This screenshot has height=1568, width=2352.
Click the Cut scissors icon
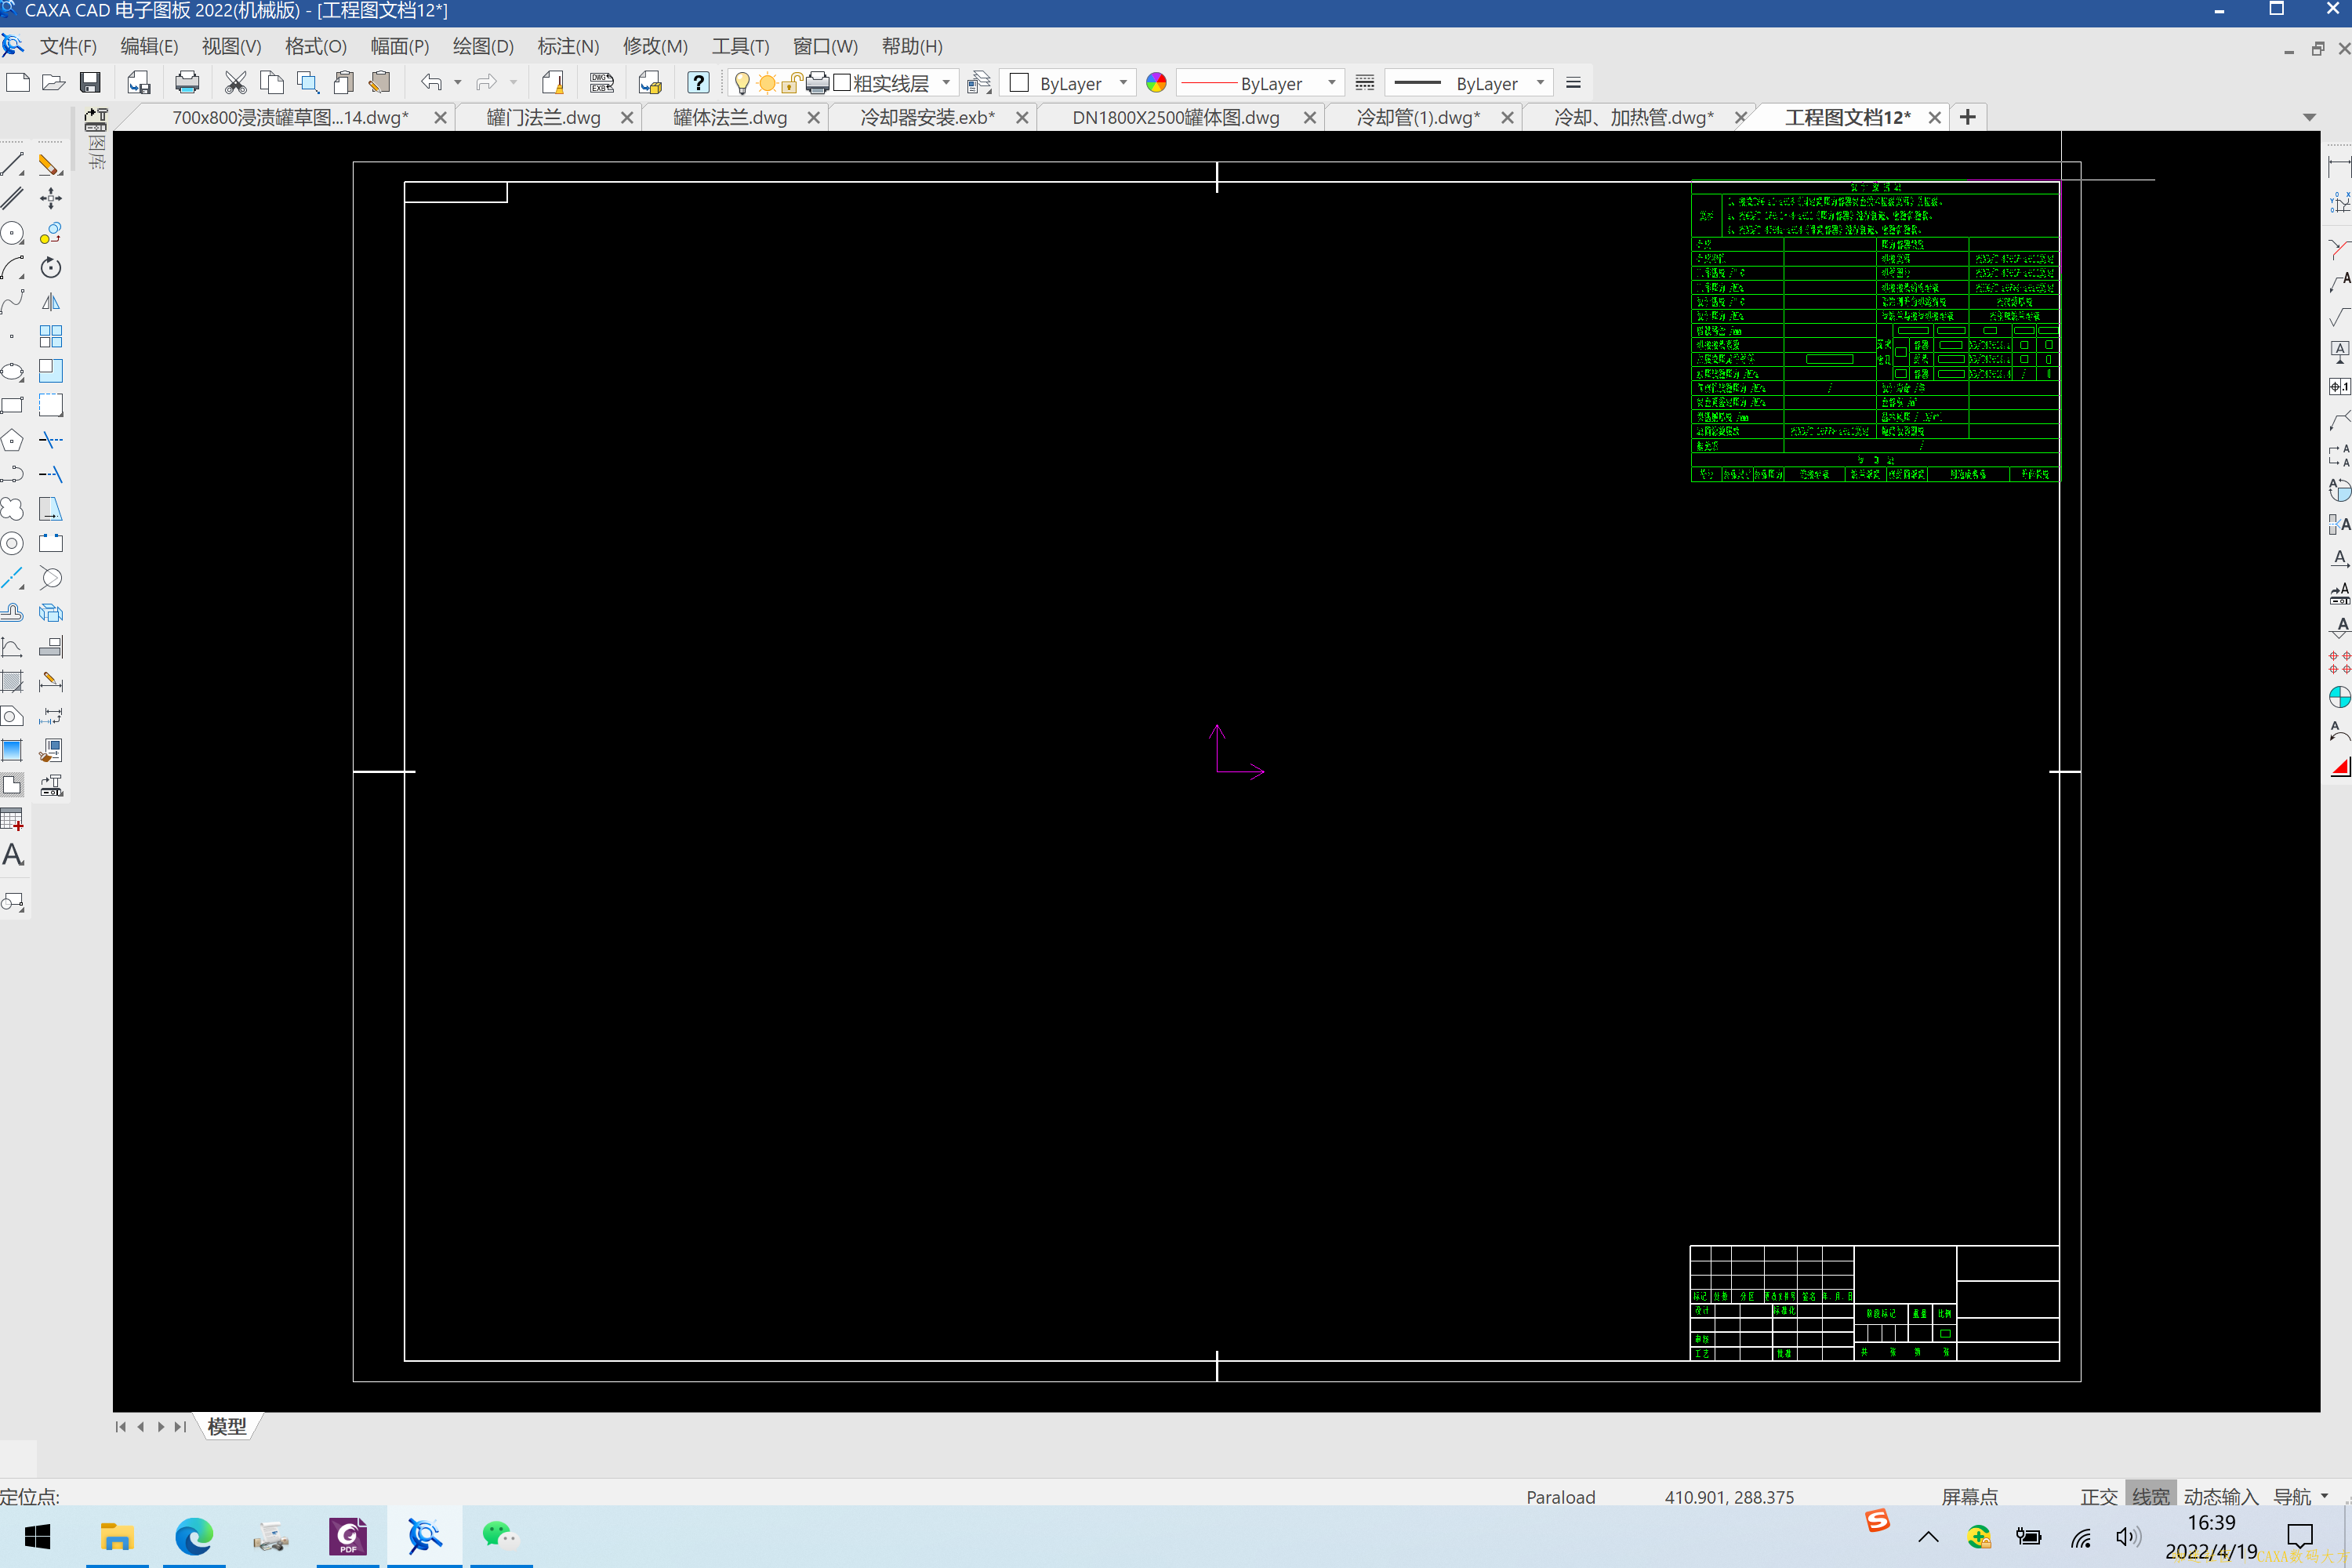point(235,83)
